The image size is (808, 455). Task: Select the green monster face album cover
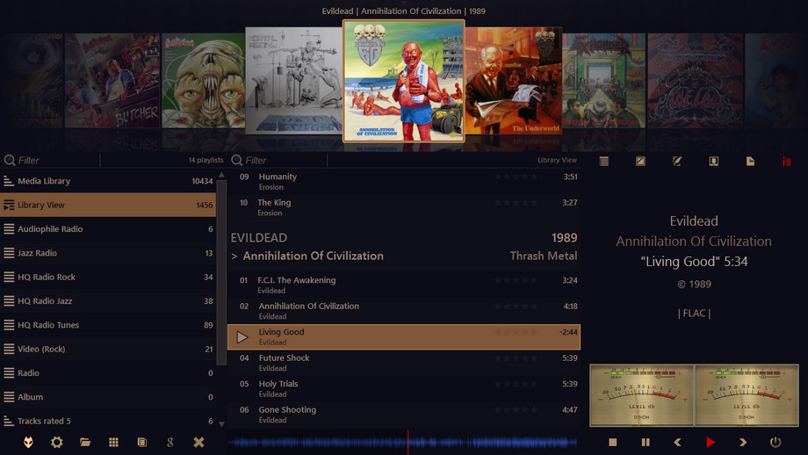click(x=204, y=81)
